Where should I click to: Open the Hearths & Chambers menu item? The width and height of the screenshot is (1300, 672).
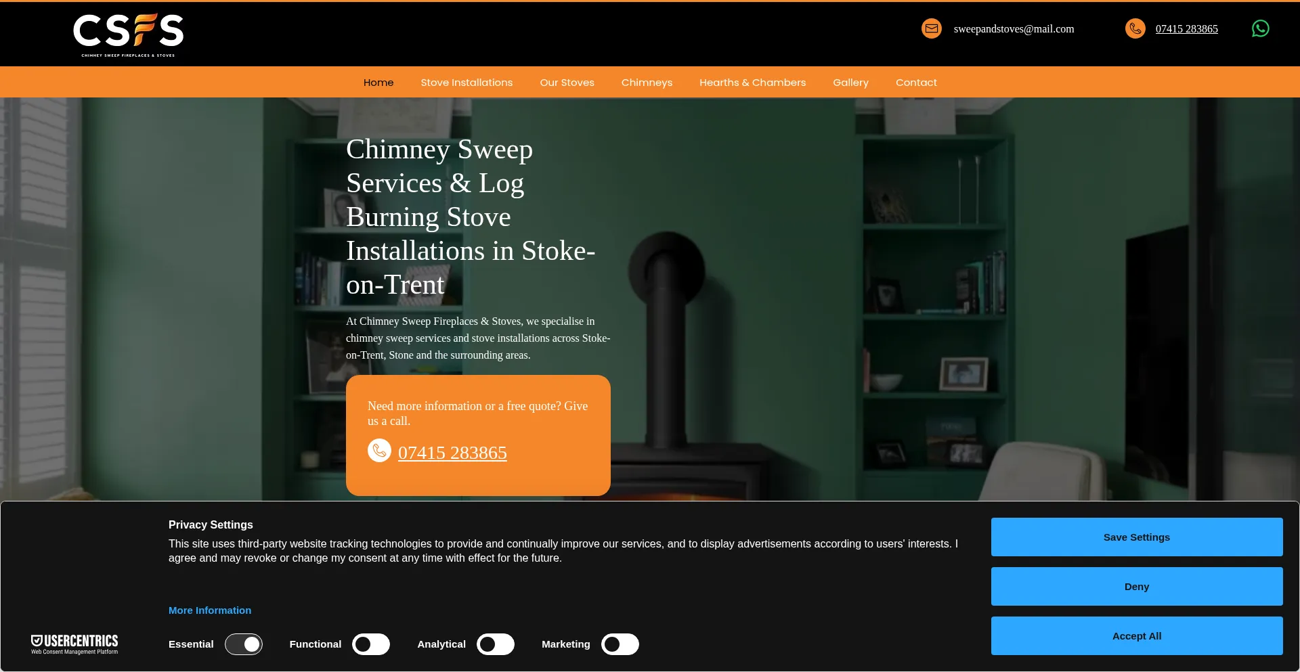pyautogui.click(x=752, y=83)
